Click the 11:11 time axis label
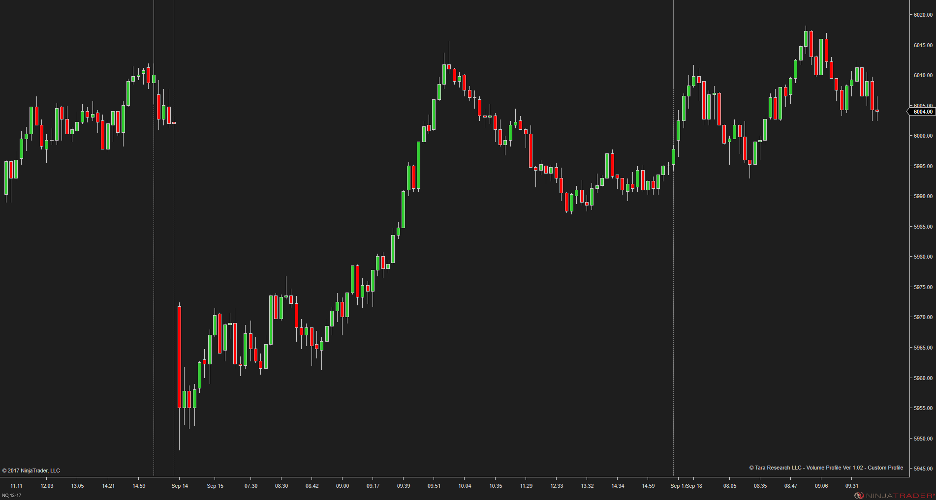The width and height of the screenshot is (936, 500). click(16, 486)
